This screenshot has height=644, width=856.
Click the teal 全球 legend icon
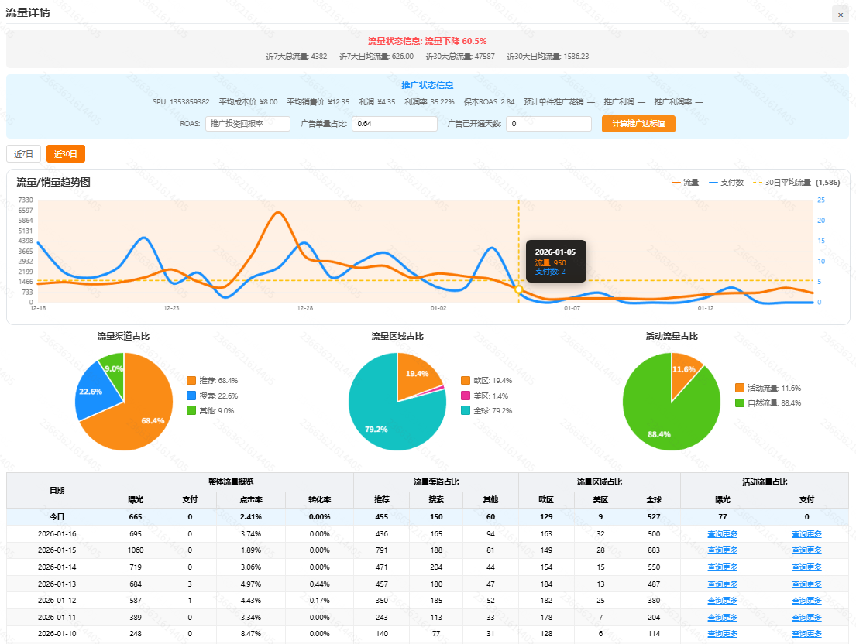[466, 410]
